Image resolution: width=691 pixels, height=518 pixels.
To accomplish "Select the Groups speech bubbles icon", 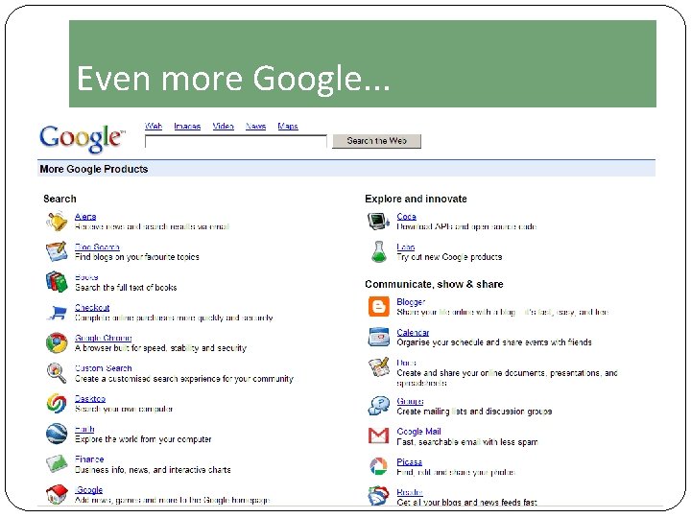I will coord(379,406).
